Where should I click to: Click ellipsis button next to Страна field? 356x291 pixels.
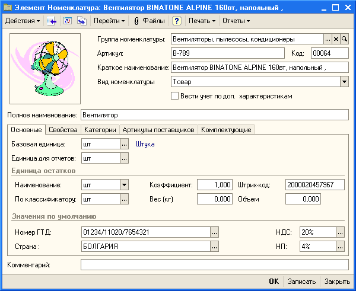215,247
